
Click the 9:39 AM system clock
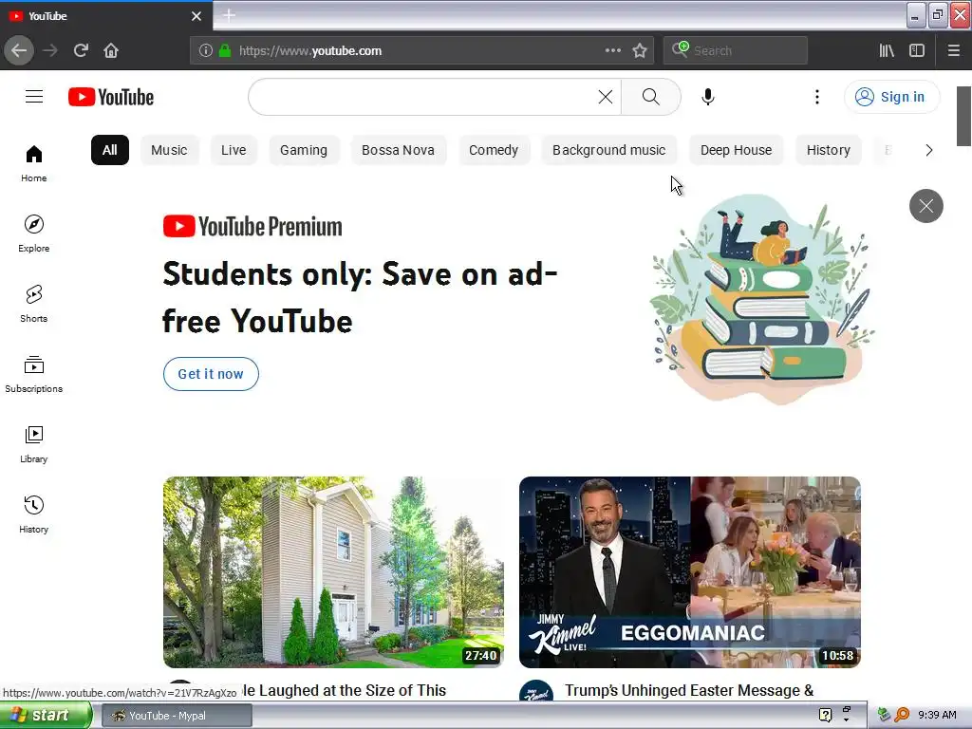[x=937, y=715]
